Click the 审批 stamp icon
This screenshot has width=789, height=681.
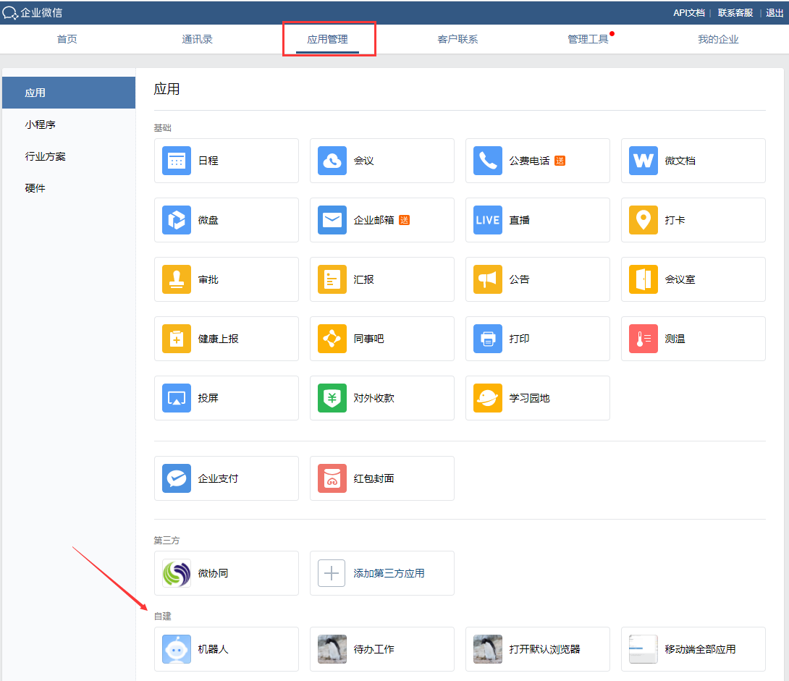pyautogui.click(x=177, y=279)
